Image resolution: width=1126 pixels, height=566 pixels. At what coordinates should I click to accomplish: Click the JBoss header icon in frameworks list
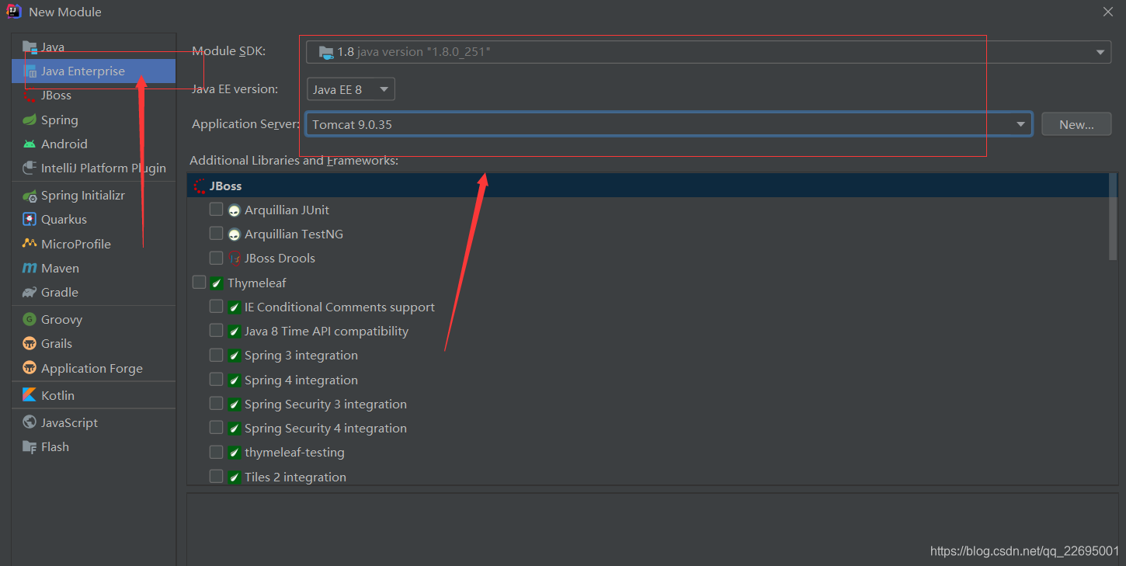(200, 186)
